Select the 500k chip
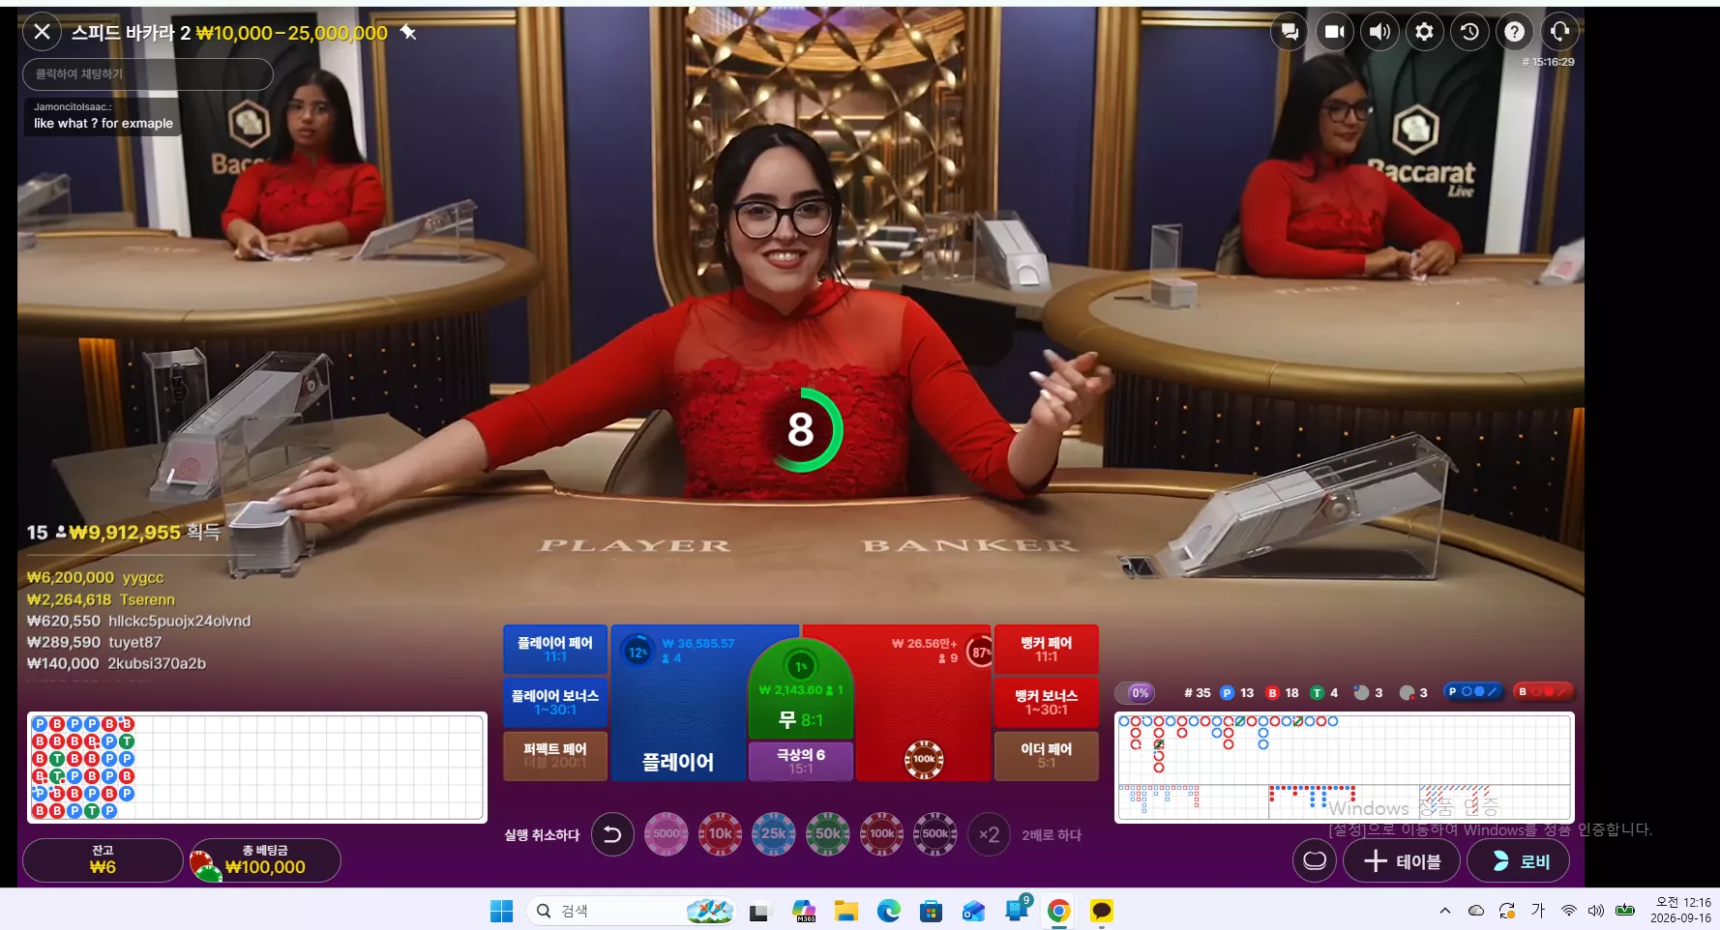The width and height of the screenshot is (1720, 930). [x=934, y=833]
